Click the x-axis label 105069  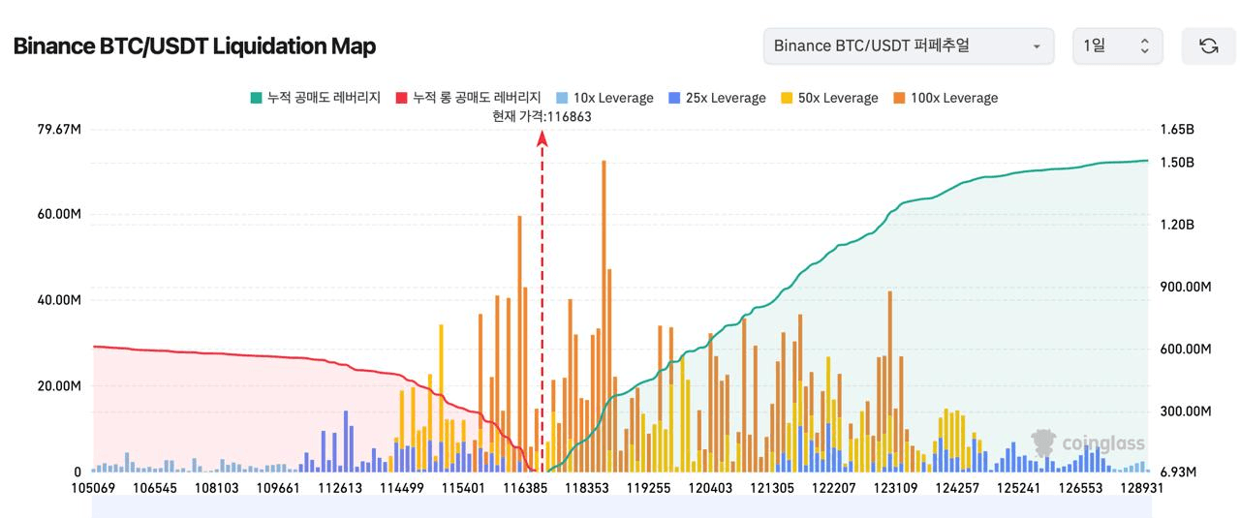click(92, 488)
